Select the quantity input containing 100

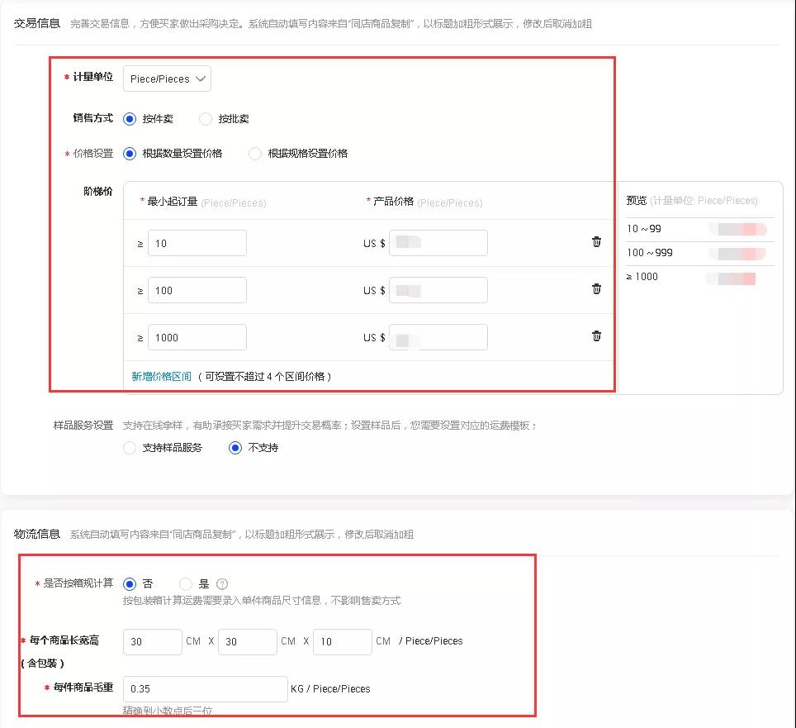pyautogui.click(x=198, y=289)
